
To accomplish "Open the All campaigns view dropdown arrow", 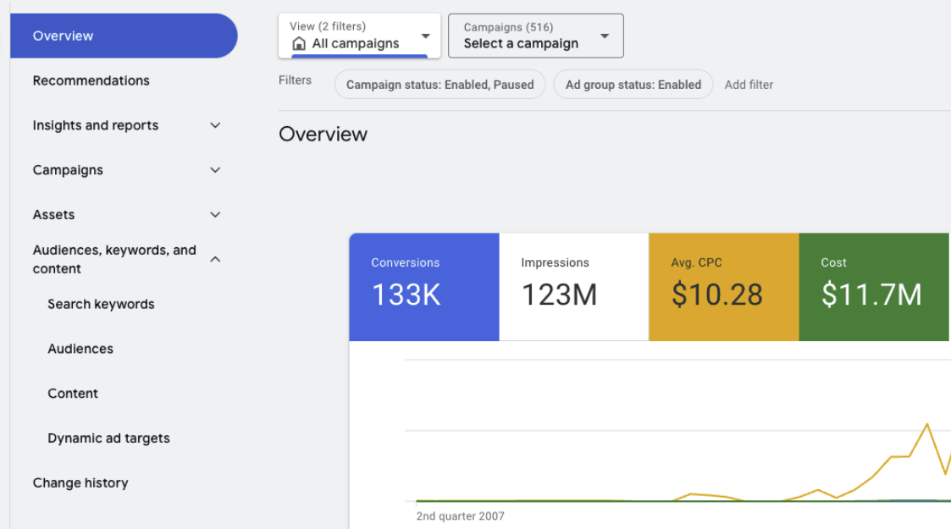I will tap(425, 36).
